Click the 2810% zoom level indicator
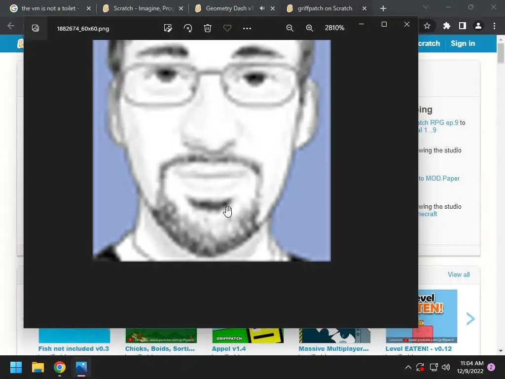Image resolution: width=505 pixels, height=379 pixels. pyautogui.click(x=335, y=28)
